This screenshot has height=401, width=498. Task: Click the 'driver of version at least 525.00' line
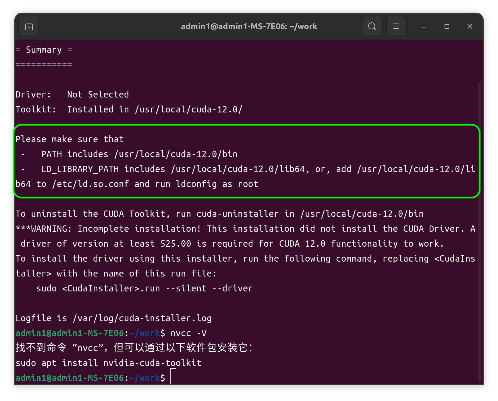tap(232, 244)
